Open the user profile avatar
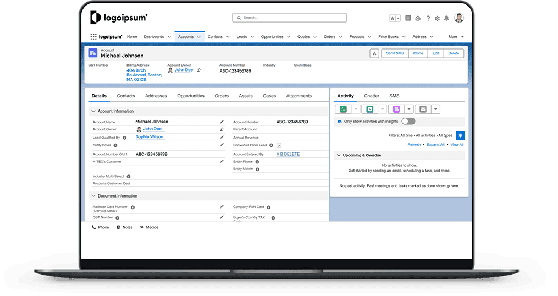 (x=459, y=18)
